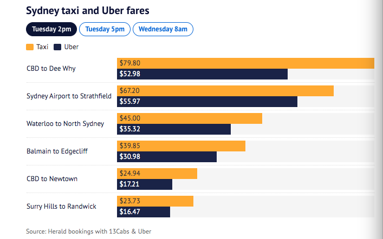Click the orange Taxi legend swatch
383x239 pixels.
pyautogui.click(x=30, y=47)
